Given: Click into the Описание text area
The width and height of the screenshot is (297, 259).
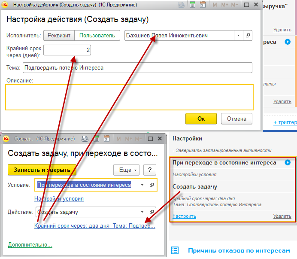Looking at the screenshot, I should coord(129,97).
